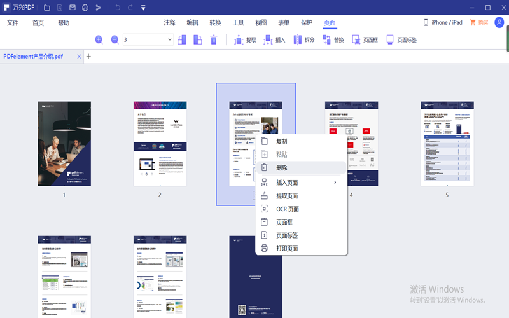The width and height of the screenshot is (509, 318).
Task: Close the PDFelement产品介绍.pdf tab
Action: point(79,57)
